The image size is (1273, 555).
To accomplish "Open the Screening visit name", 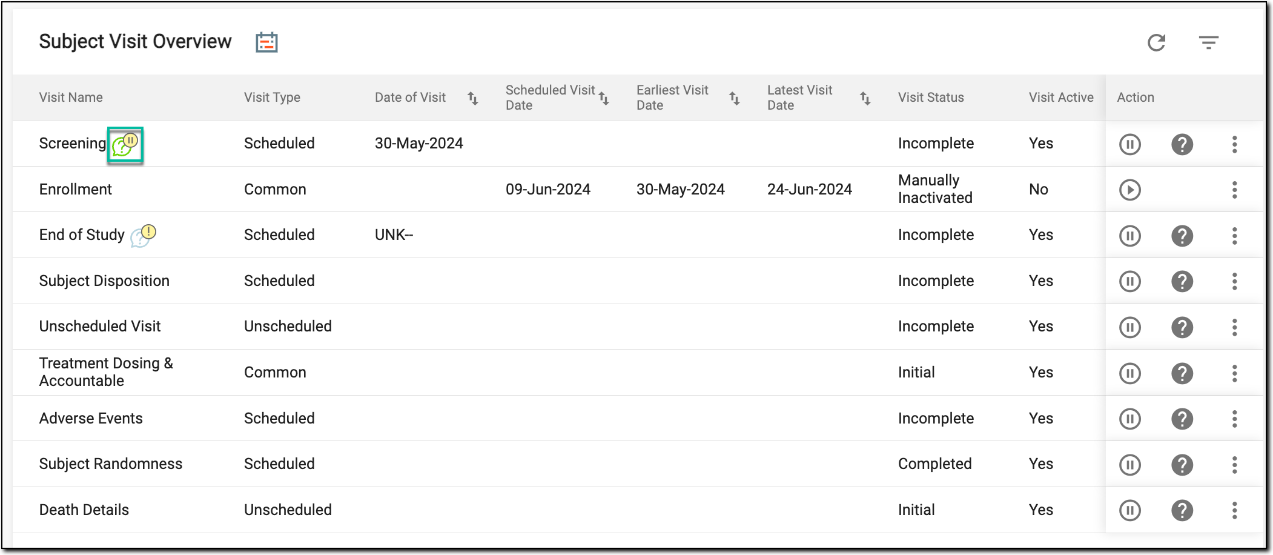I will [73, 144].
